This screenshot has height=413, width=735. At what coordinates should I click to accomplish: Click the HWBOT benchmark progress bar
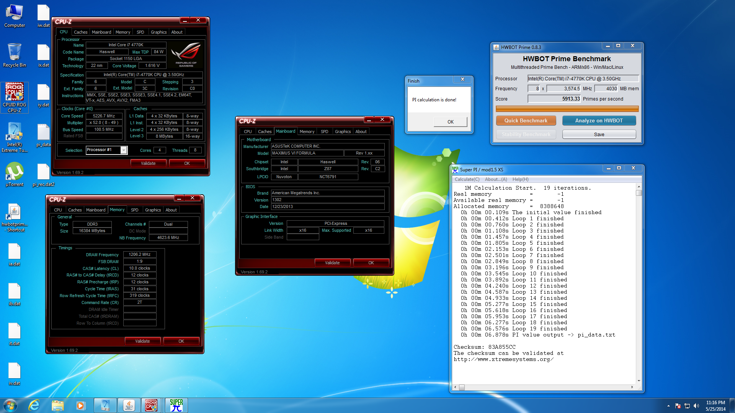(567, 109)
